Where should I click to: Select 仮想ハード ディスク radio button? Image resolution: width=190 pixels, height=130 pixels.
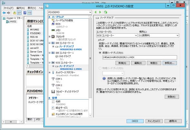coord(100,53)
